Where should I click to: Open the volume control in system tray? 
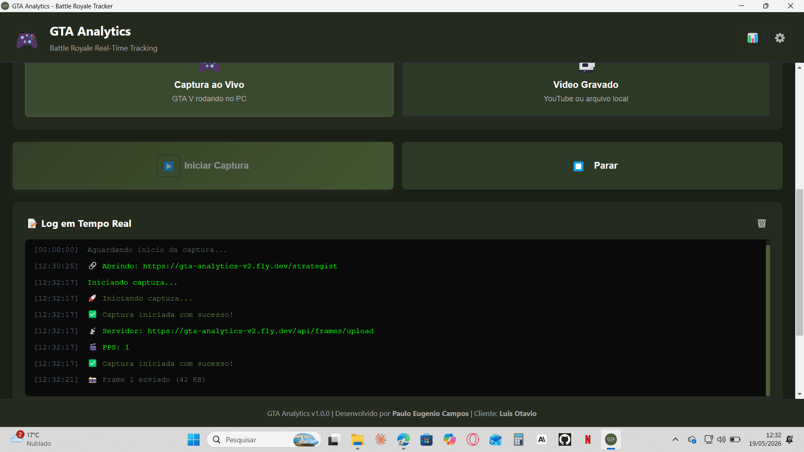point(721,439)
